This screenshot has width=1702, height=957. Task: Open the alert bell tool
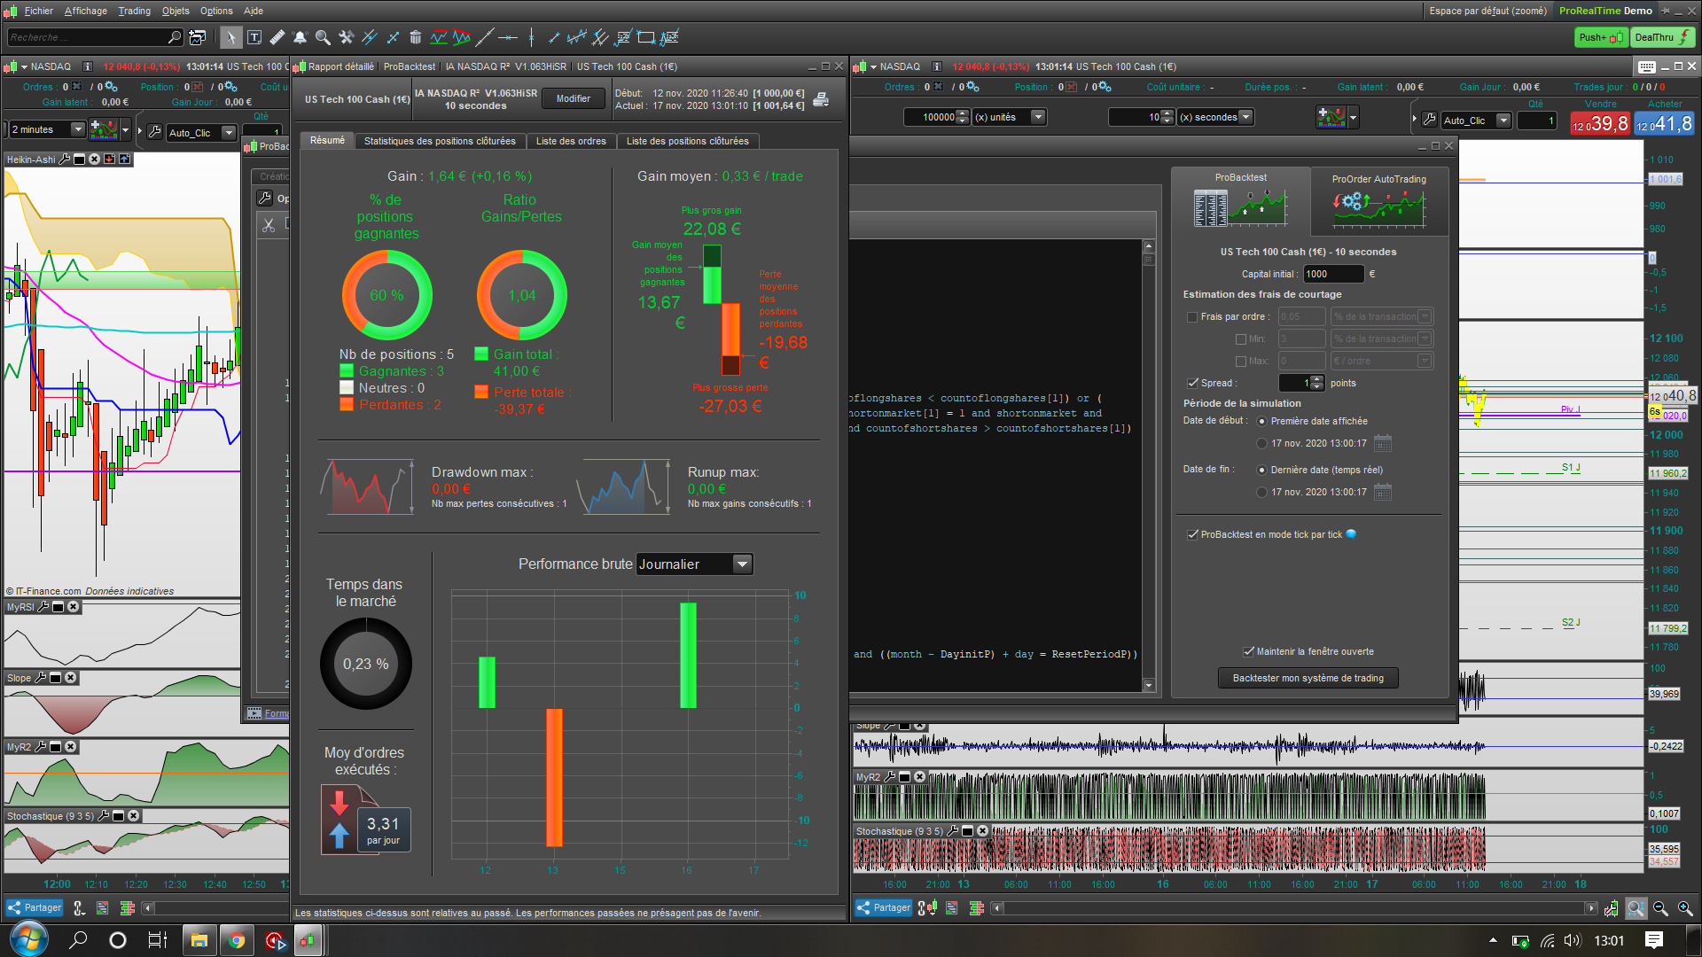[301, 37]
